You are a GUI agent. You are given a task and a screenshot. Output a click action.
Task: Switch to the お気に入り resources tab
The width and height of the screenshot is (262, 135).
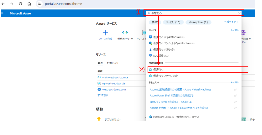(113, 63)
